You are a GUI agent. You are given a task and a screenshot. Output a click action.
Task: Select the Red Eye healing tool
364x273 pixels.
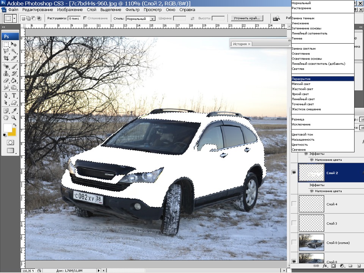tap(6, 67)
